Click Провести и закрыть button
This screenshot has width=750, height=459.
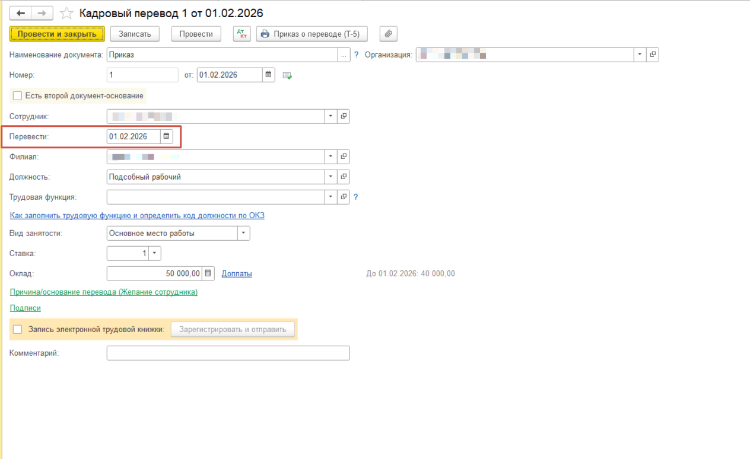tap(57, 34)
